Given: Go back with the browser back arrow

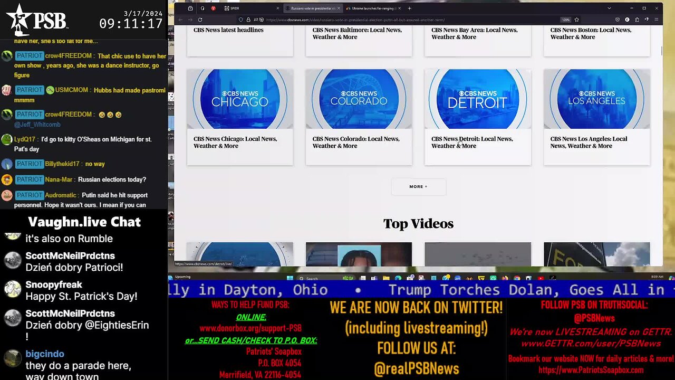Looking at the screenshot, I should 180,20.
